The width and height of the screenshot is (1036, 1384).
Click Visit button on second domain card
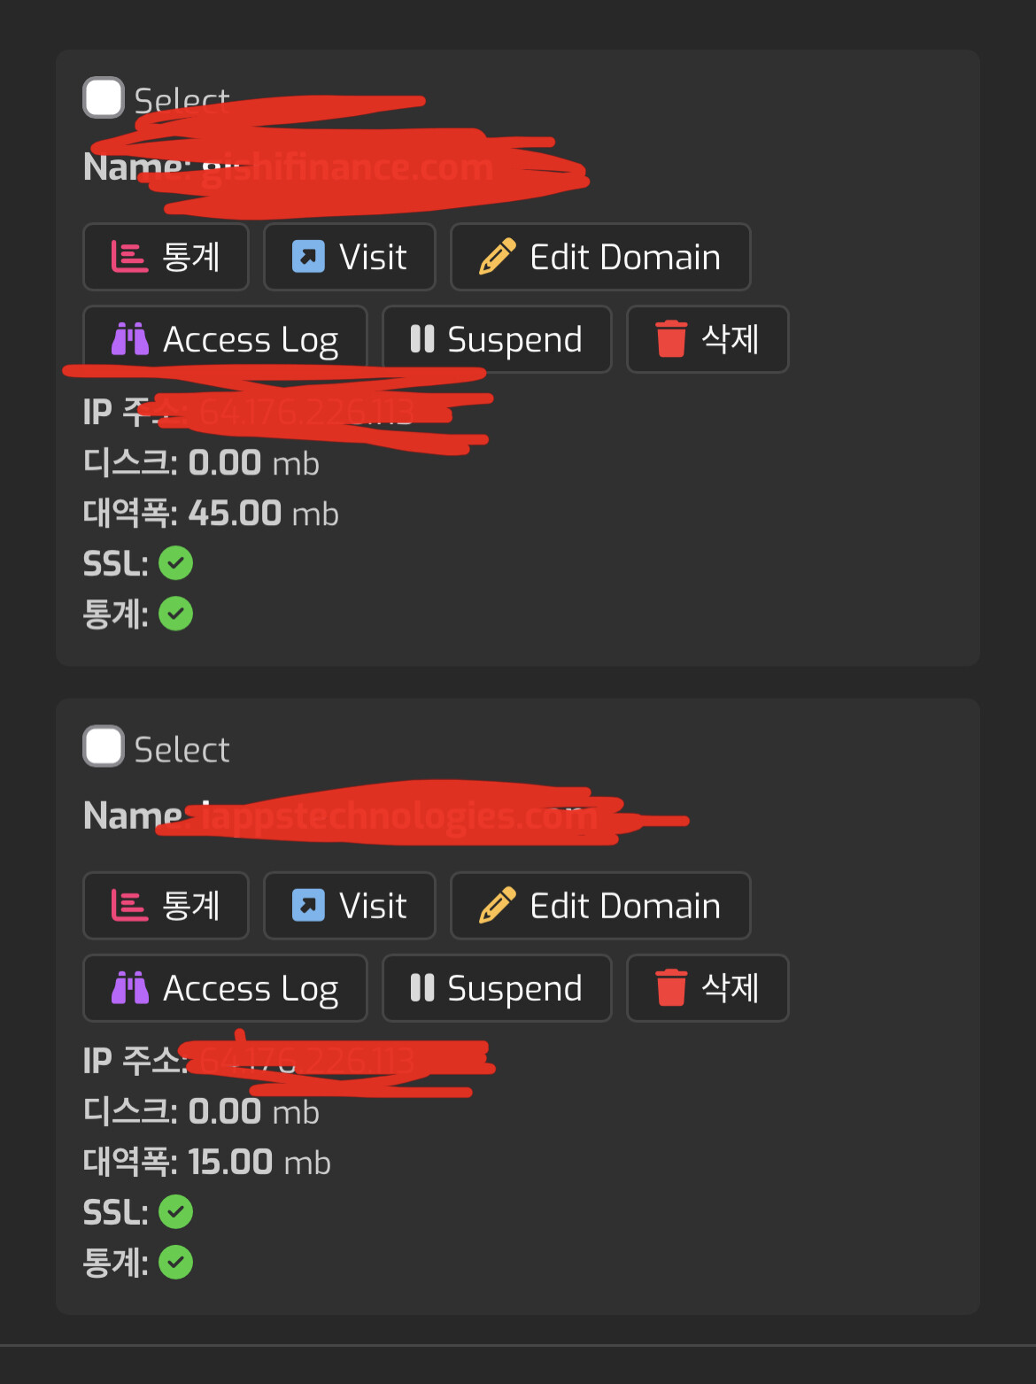350,906
